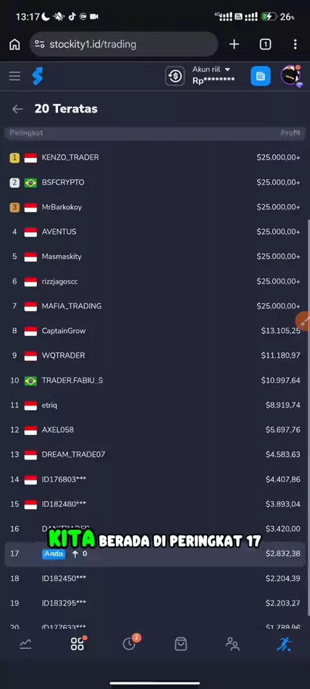Open the trading chart tab in bottom bar
This screenshot has width=310, height=689.
click(25, 644)
